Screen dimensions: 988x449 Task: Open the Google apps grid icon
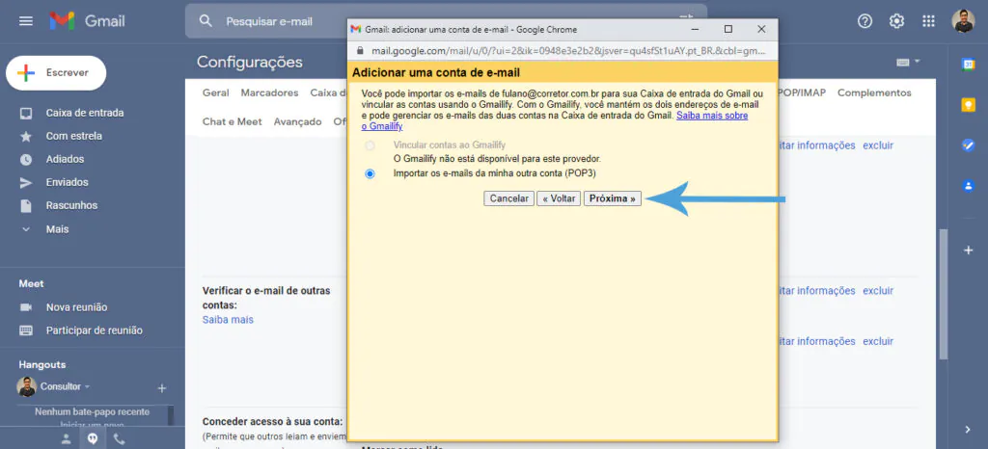pos(928,21)
